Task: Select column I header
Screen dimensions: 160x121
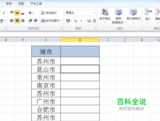Action: pos(108,40)
